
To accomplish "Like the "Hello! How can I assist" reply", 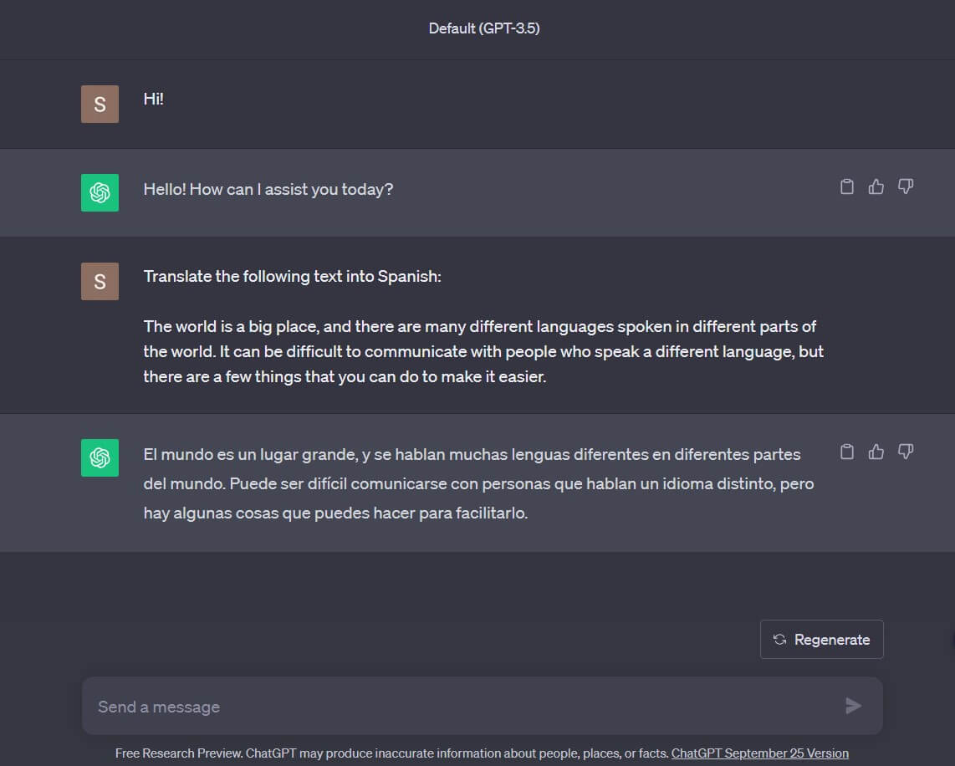I will click(x=876, y=186).
